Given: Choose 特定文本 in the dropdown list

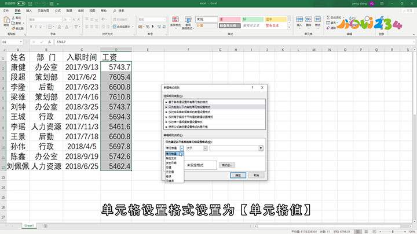Looking at the screenshot, I should point(174,158).
